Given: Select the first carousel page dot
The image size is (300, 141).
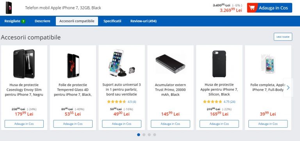Looking at the screenshot, I should (x=139, y=135).
